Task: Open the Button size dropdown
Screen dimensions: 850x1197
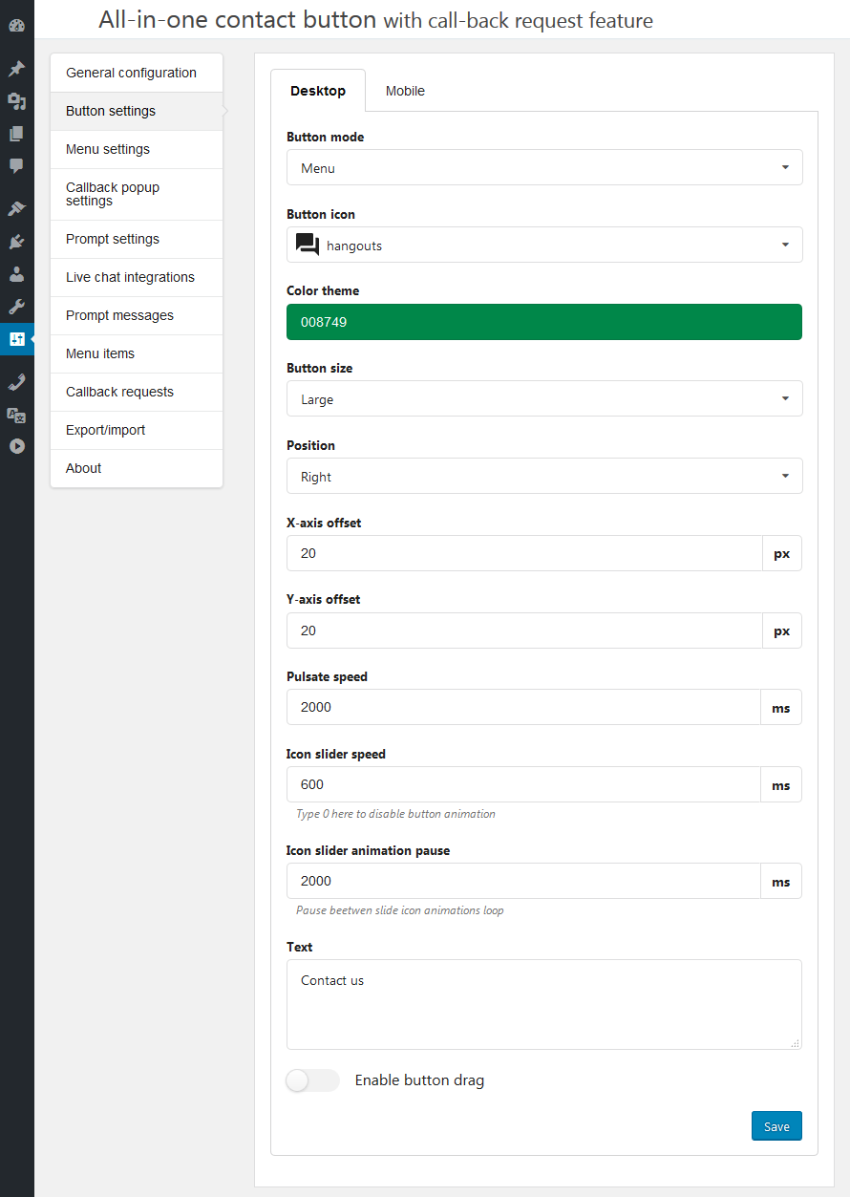Action: click(x=544, y=399)
